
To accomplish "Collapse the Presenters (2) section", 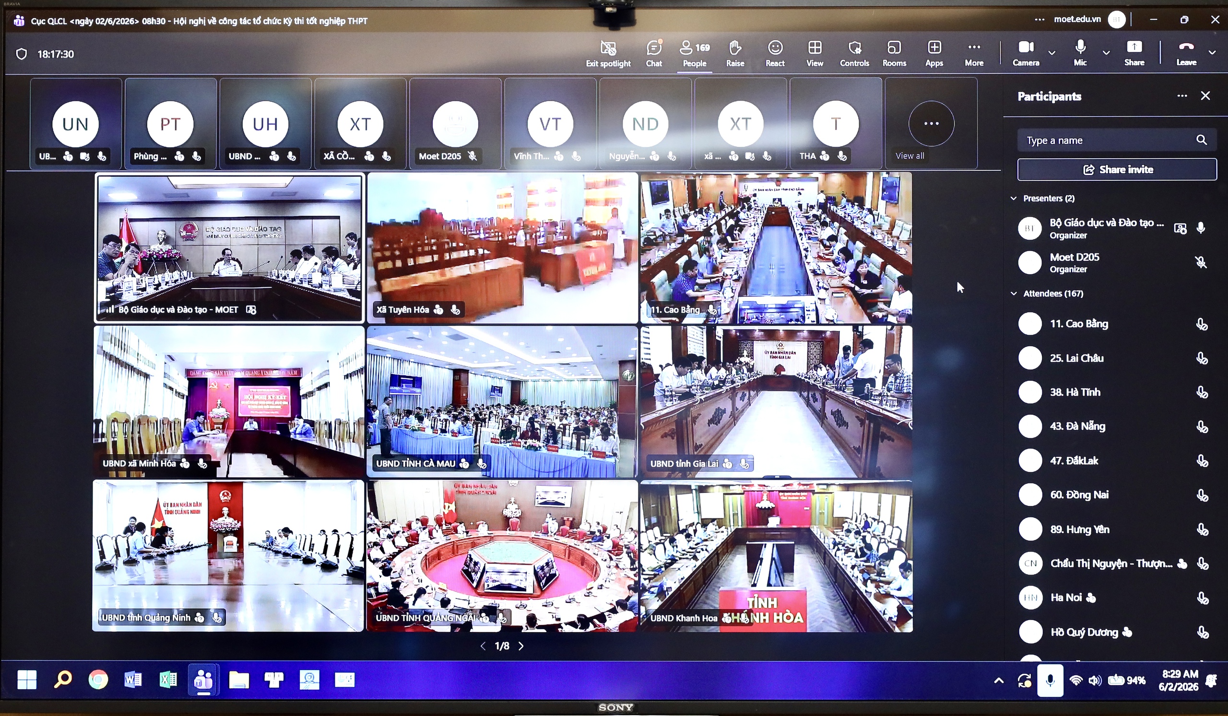I will click(1014, 198).
